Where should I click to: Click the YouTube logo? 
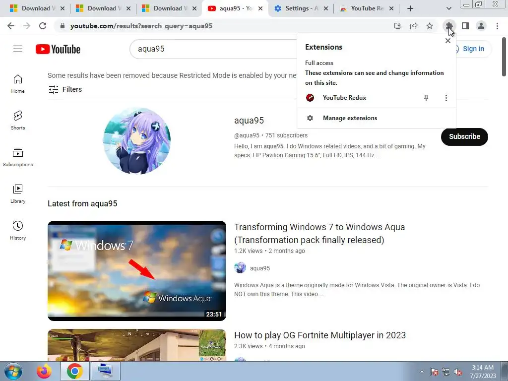coord(58,49)
